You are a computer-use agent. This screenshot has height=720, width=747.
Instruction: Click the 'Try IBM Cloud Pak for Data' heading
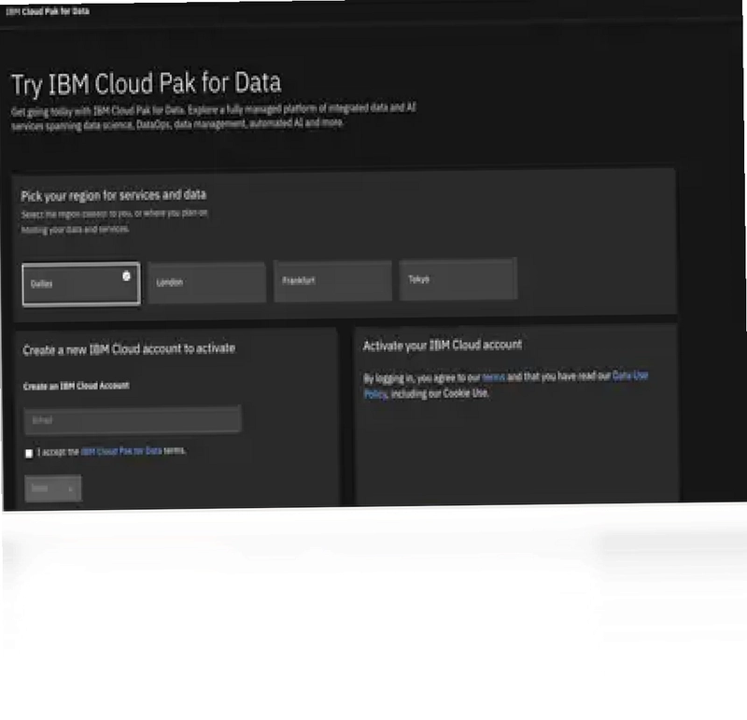[x=147, y=84]
